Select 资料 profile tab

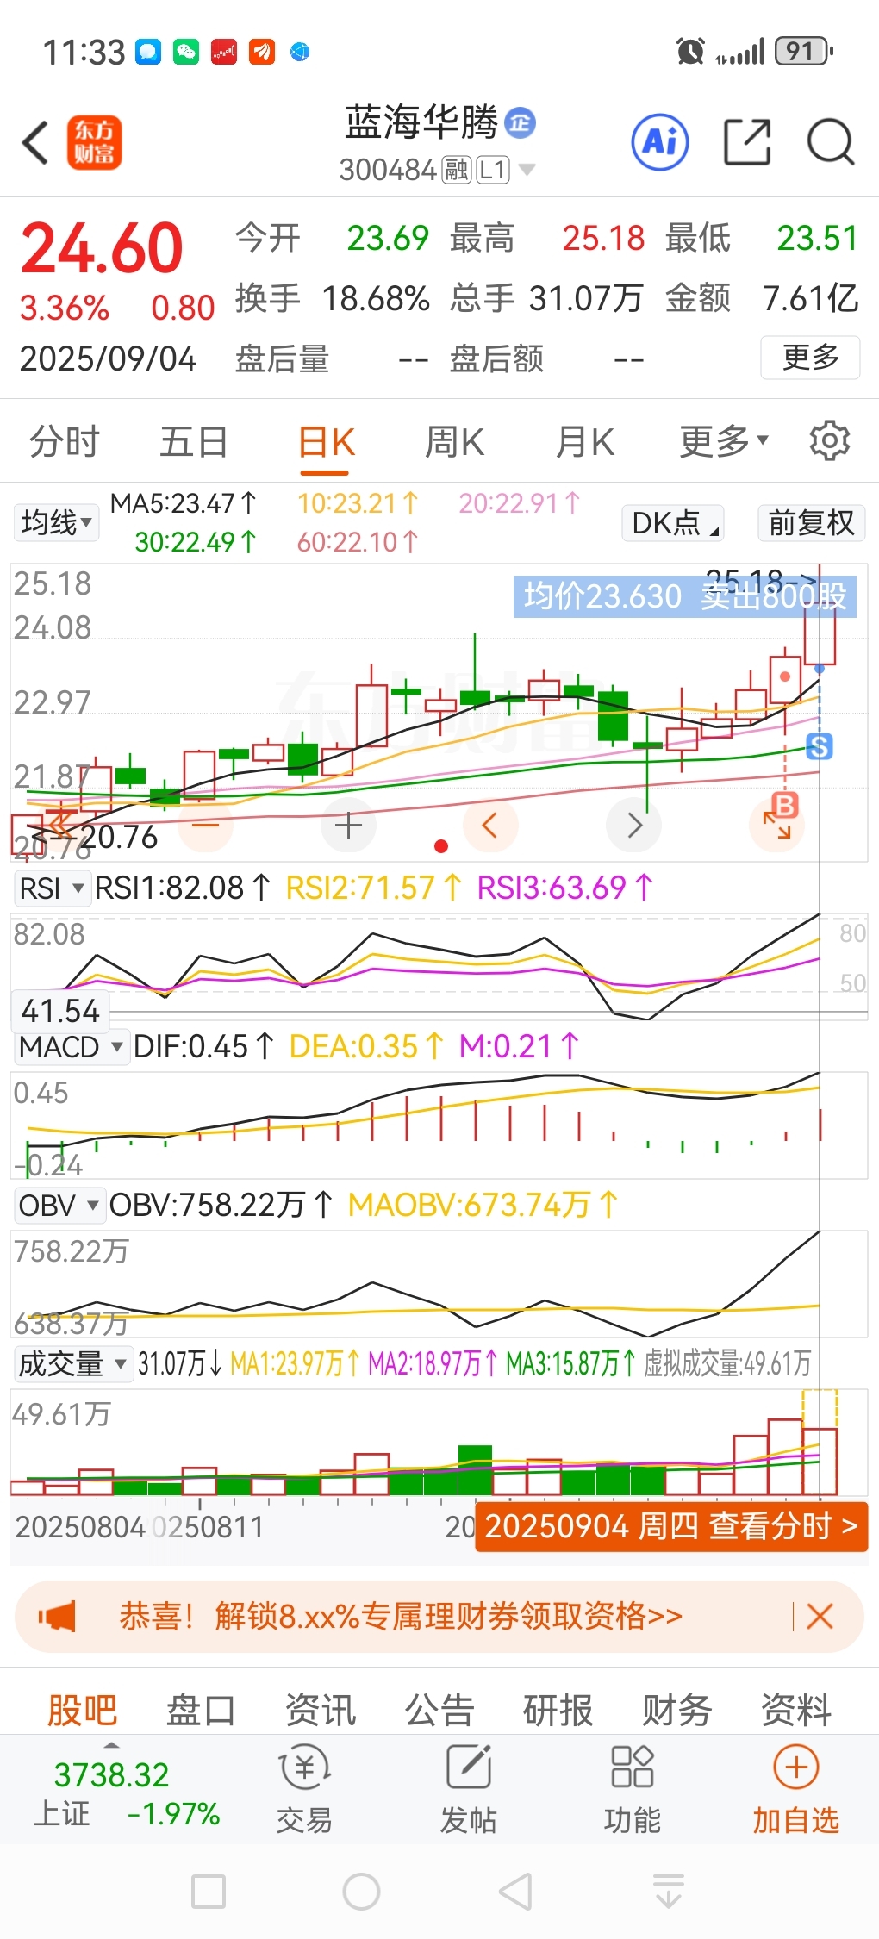pos(796,1710)
